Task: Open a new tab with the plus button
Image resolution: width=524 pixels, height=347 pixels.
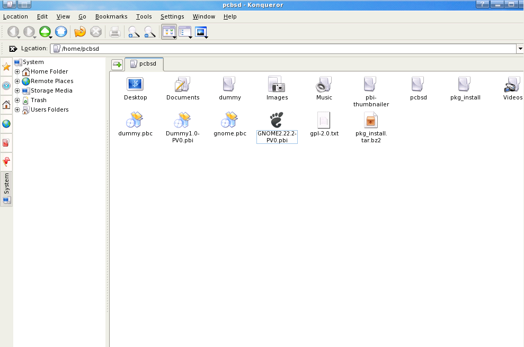Action: (117, 64)
